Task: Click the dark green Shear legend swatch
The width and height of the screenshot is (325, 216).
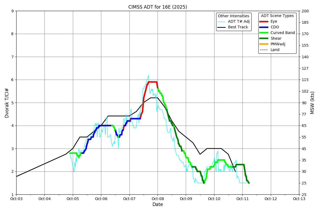Action: pyautogui.click(x=264, y=39)
